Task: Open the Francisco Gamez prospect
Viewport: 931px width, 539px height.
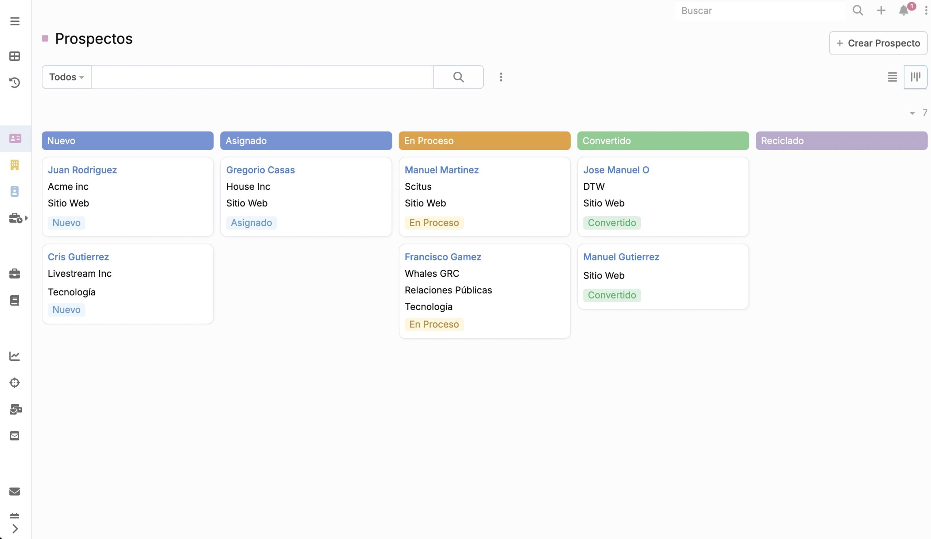Action: 443,257
